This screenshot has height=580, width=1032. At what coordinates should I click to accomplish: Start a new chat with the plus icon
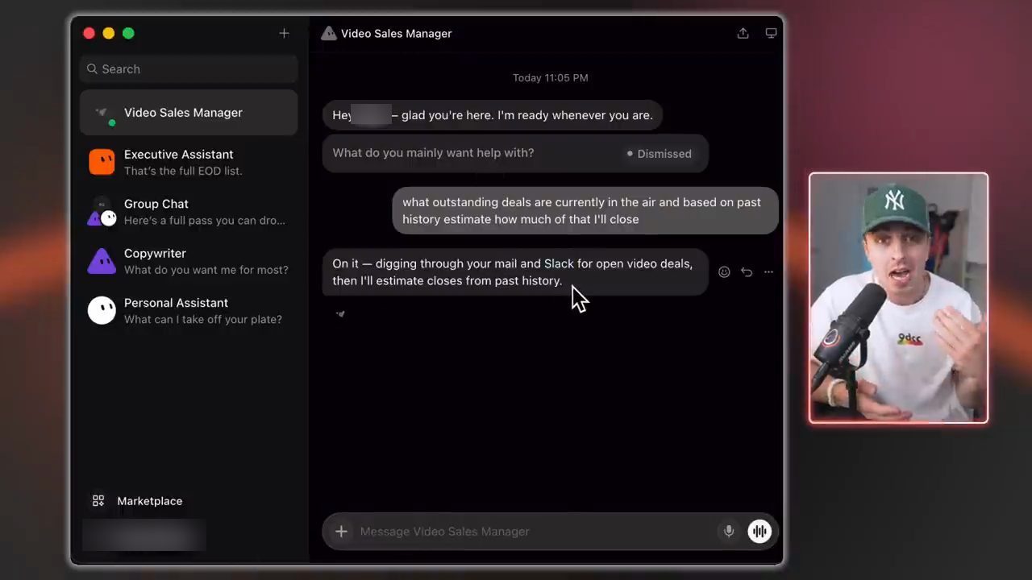pyautogui.click(x=284, y=33)
